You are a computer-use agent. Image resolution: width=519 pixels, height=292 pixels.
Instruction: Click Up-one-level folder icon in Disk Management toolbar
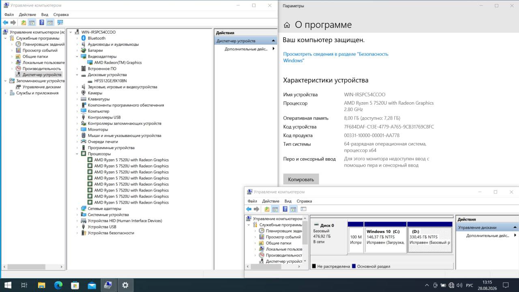[x=267, y=209]
